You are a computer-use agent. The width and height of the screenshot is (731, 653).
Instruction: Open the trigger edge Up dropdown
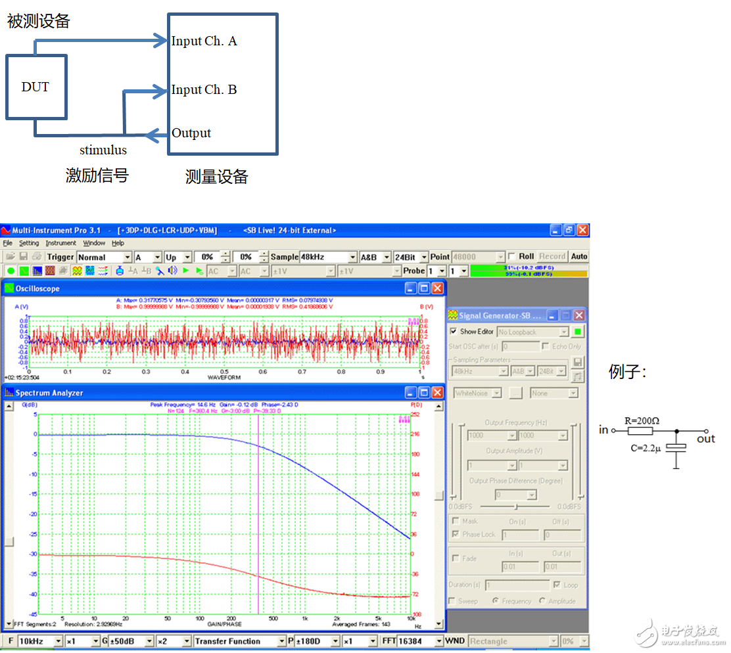178,257
